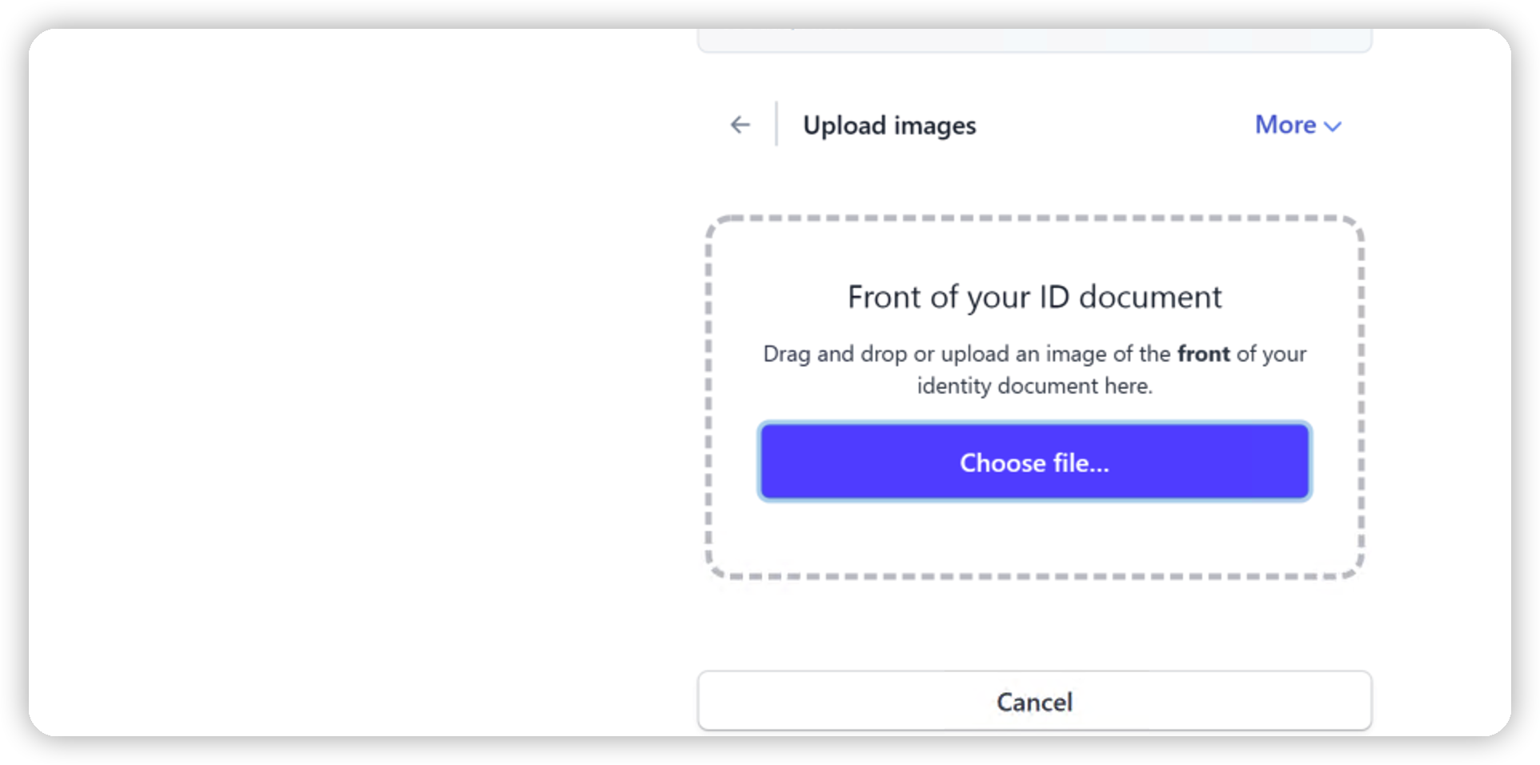The image size is (1540, 765).
Task: Open the More dropdown menu
Action: click(1297, 125)
